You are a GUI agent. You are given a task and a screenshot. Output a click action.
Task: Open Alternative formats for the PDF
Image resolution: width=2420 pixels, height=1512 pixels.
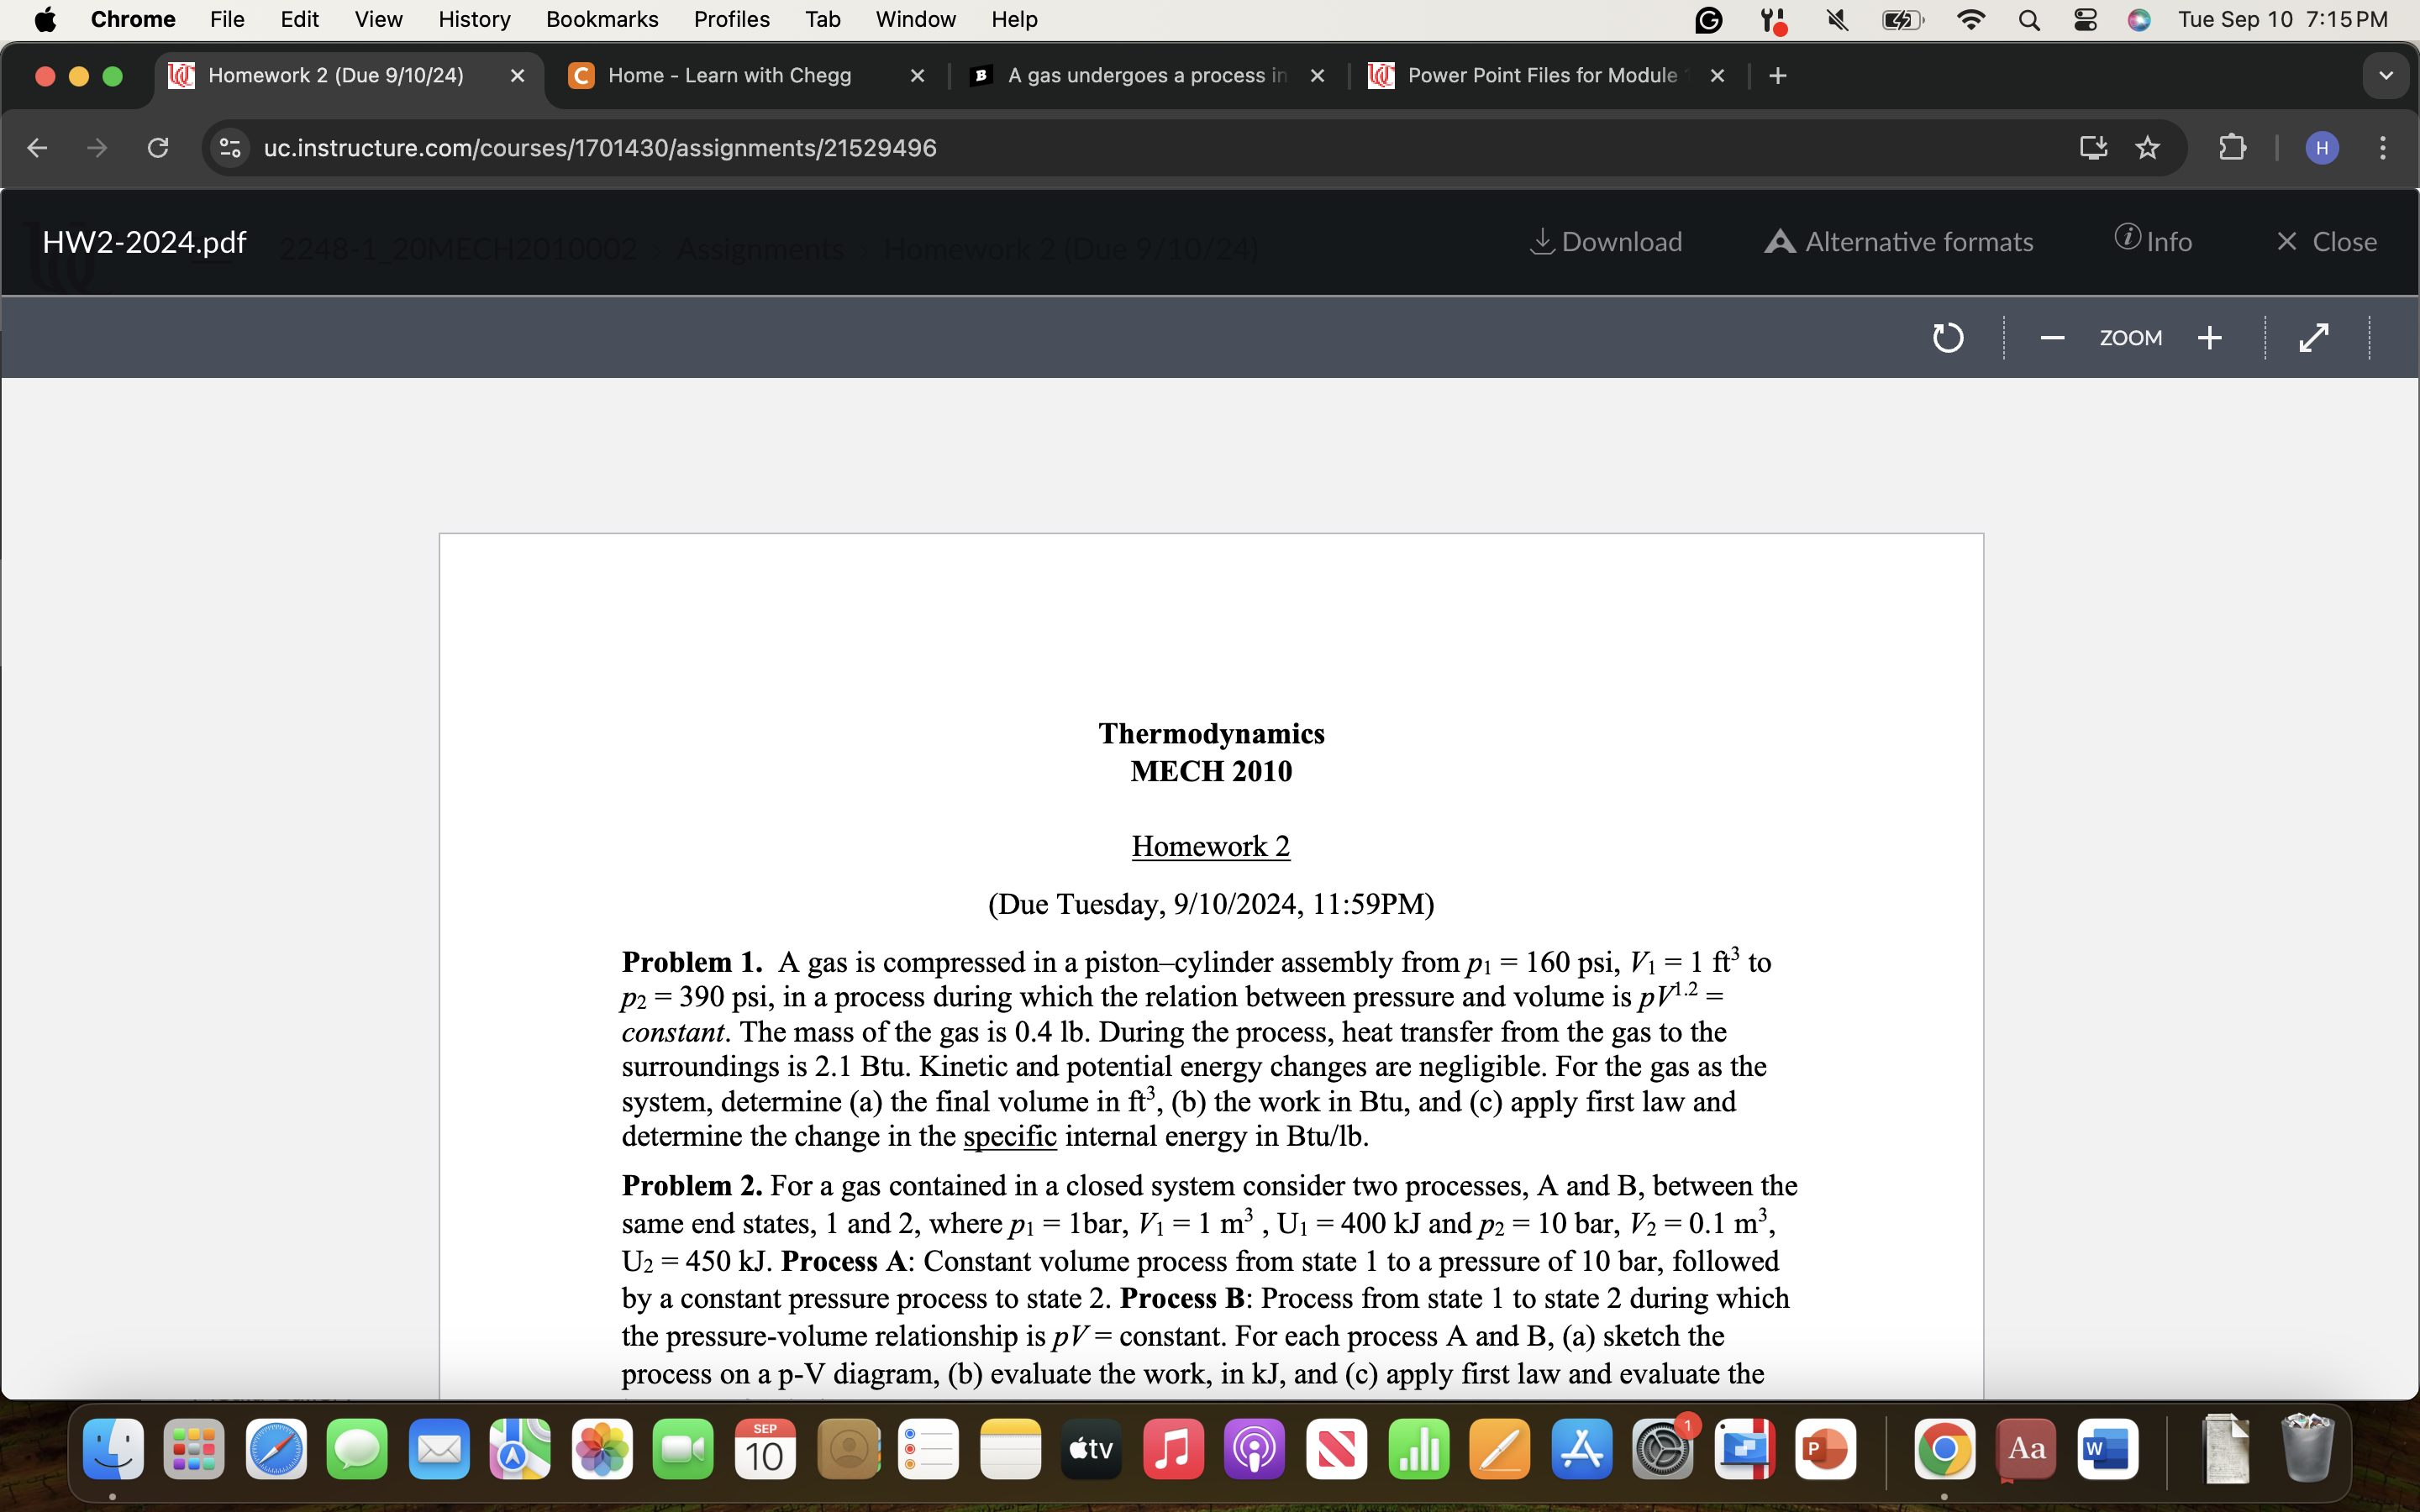1898,241
